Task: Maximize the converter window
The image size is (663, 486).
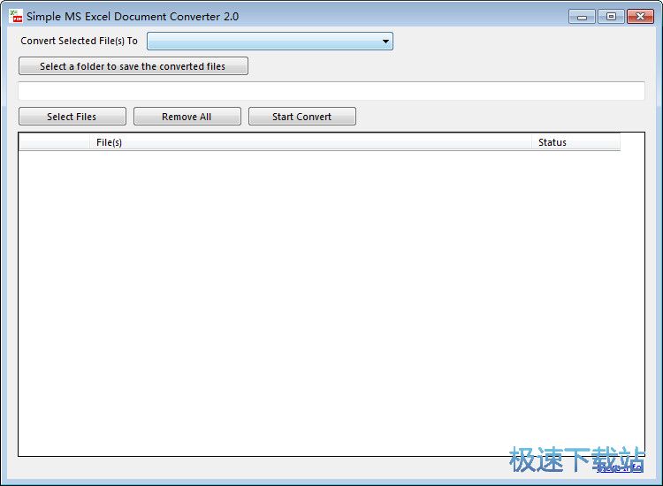Action: (611, 17)
